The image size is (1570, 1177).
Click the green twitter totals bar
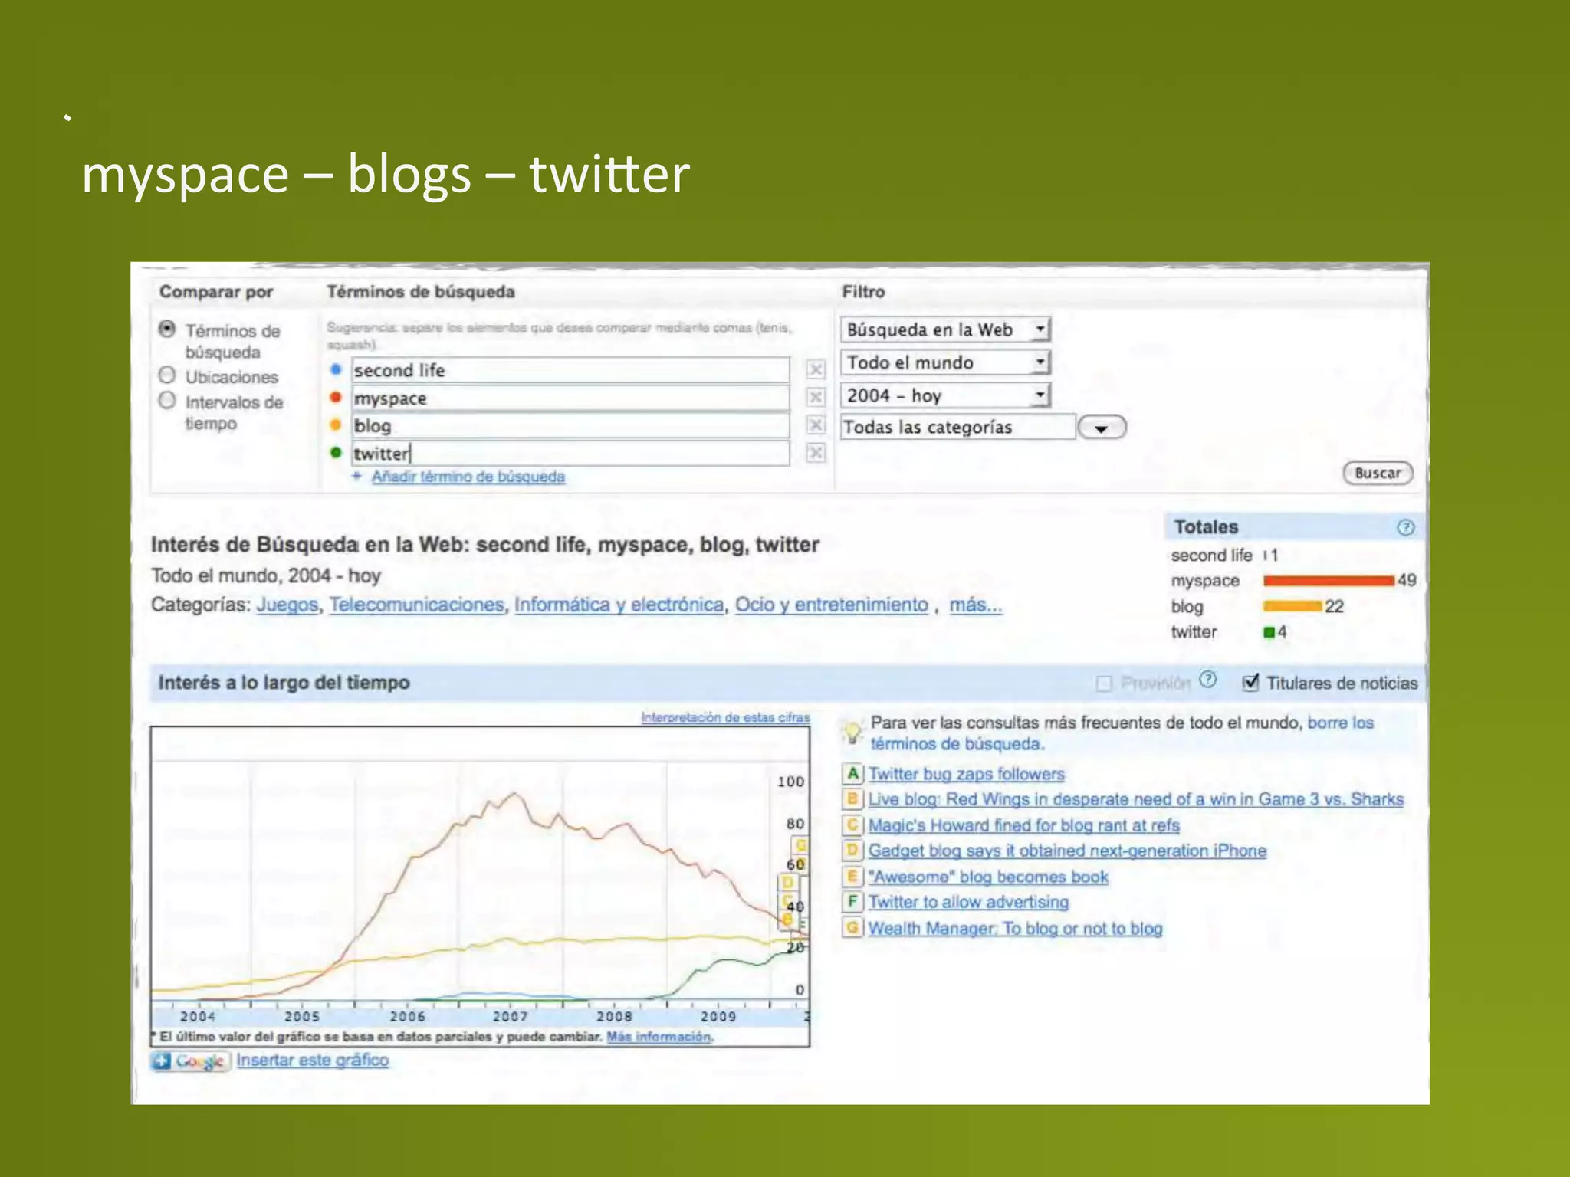coord(1269,632)
